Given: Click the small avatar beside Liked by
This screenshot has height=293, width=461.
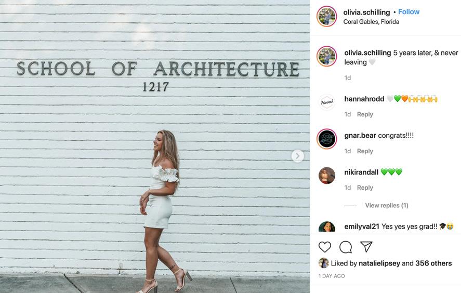Looking at the screenshot, I should (323, 263).
